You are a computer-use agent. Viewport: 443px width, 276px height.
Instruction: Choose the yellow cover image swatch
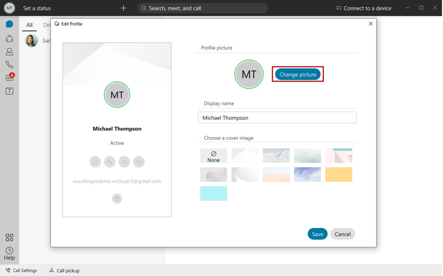coord(338,174)
